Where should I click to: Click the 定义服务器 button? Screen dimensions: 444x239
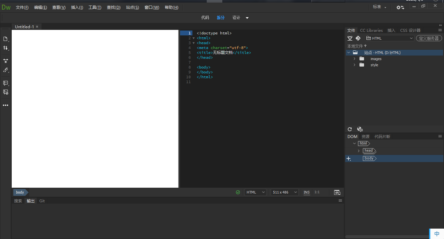click(429, 38)
